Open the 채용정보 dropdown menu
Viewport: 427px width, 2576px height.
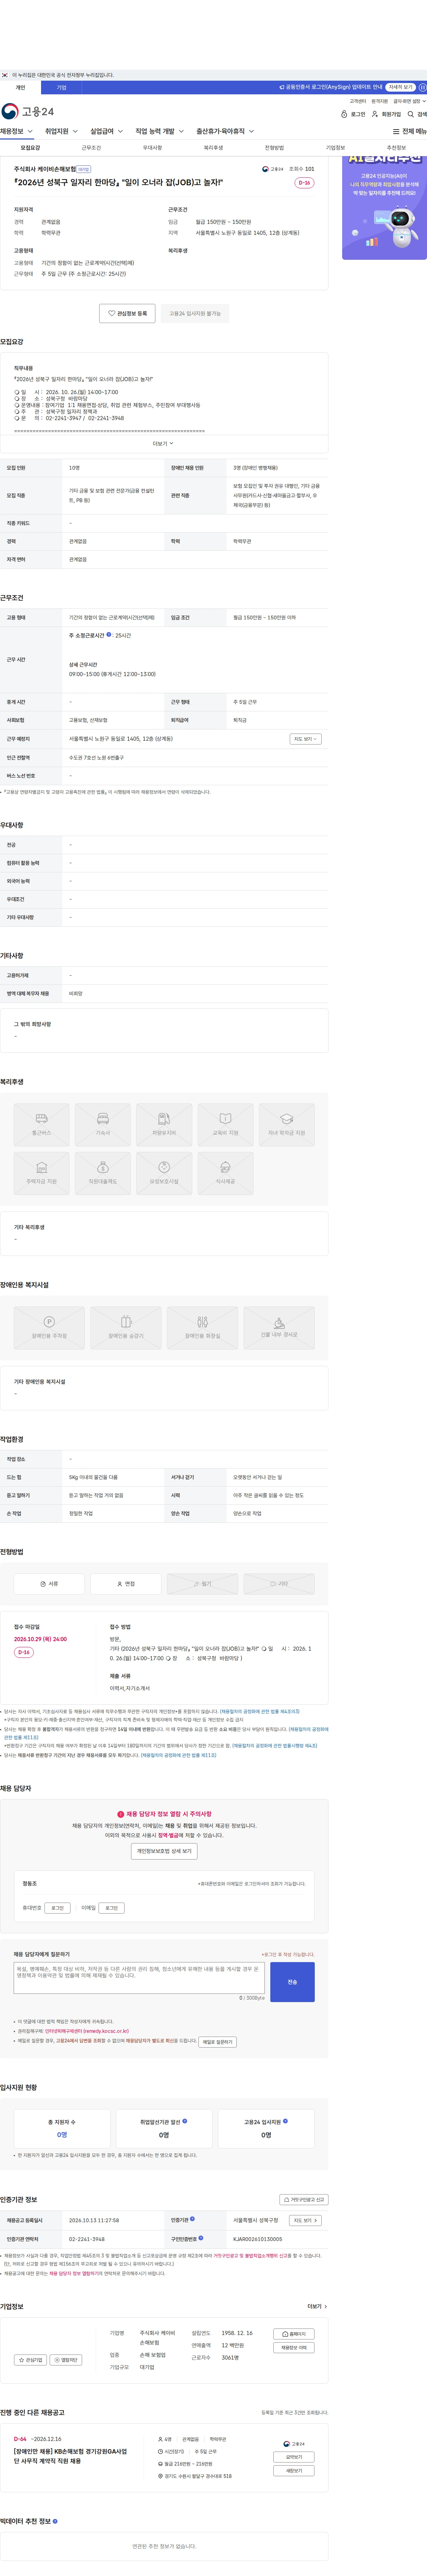17,131
